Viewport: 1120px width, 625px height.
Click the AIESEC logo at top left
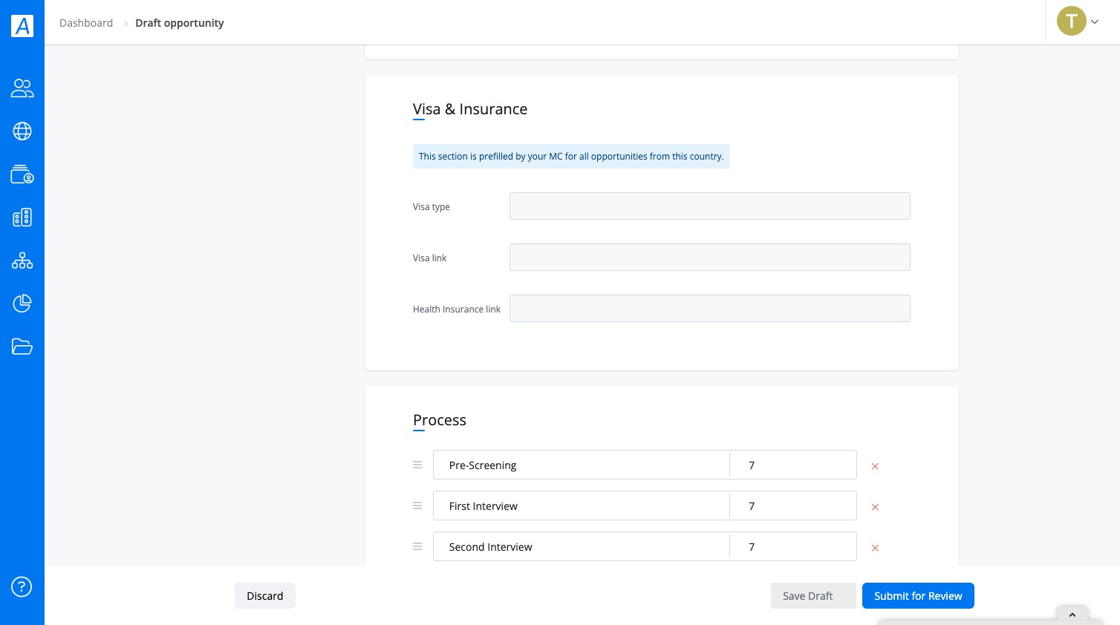(22, 26)
